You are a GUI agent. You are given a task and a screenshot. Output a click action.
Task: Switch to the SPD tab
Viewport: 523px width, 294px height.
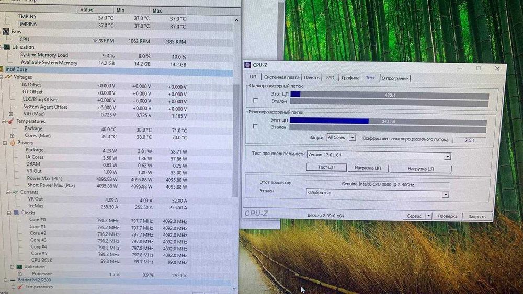(330, 78)
